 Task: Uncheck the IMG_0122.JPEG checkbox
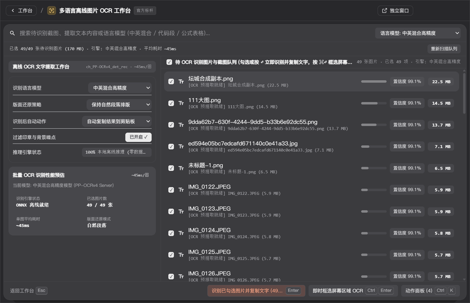click(171, 190)
